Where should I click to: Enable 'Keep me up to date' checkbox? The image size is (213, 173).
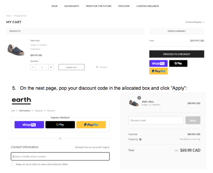[13, 164]
